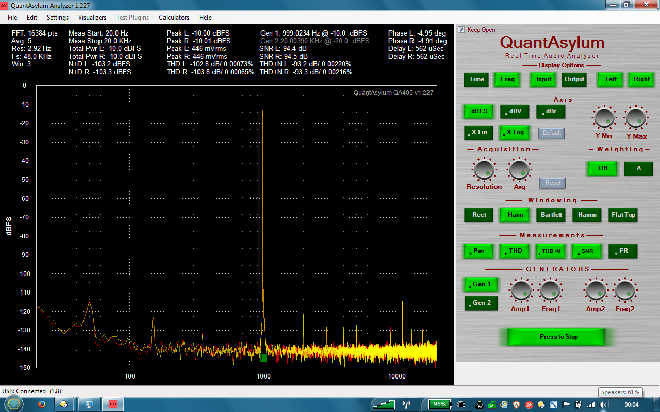Switch X axis to Log

click(x=515, y=132)
